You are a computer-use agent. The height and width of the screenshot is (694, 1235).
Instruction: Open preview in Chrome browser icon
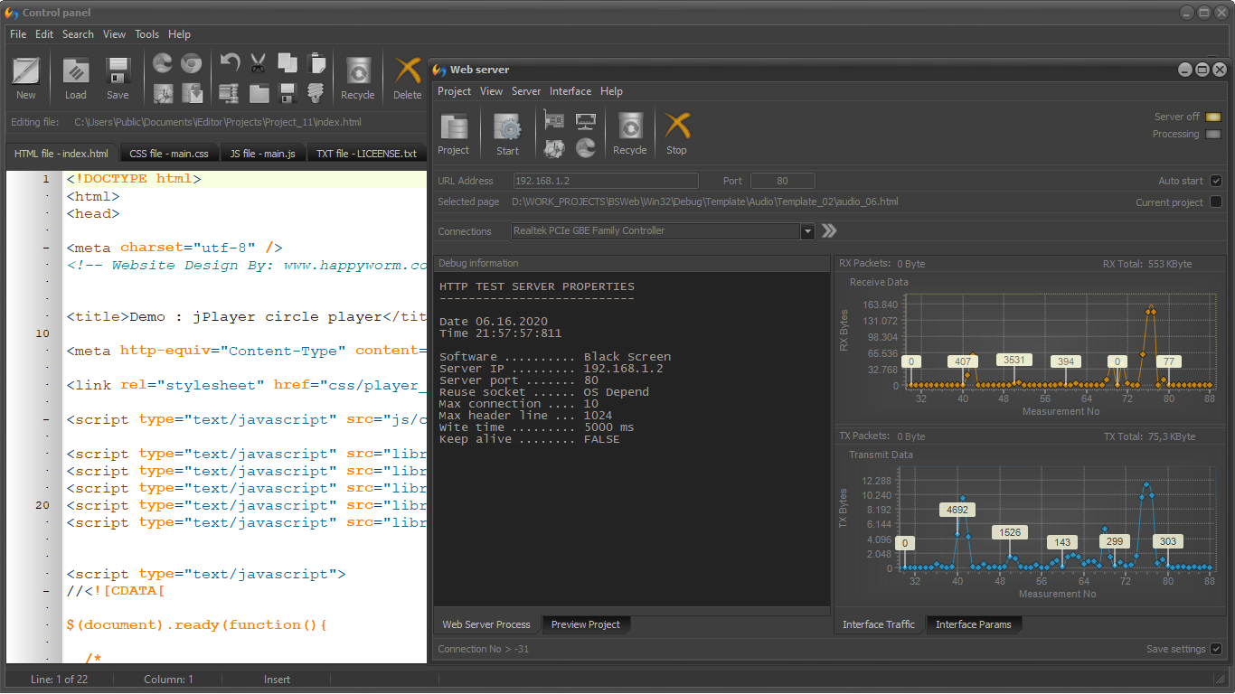pyautogui.click(x=191, y=63)
